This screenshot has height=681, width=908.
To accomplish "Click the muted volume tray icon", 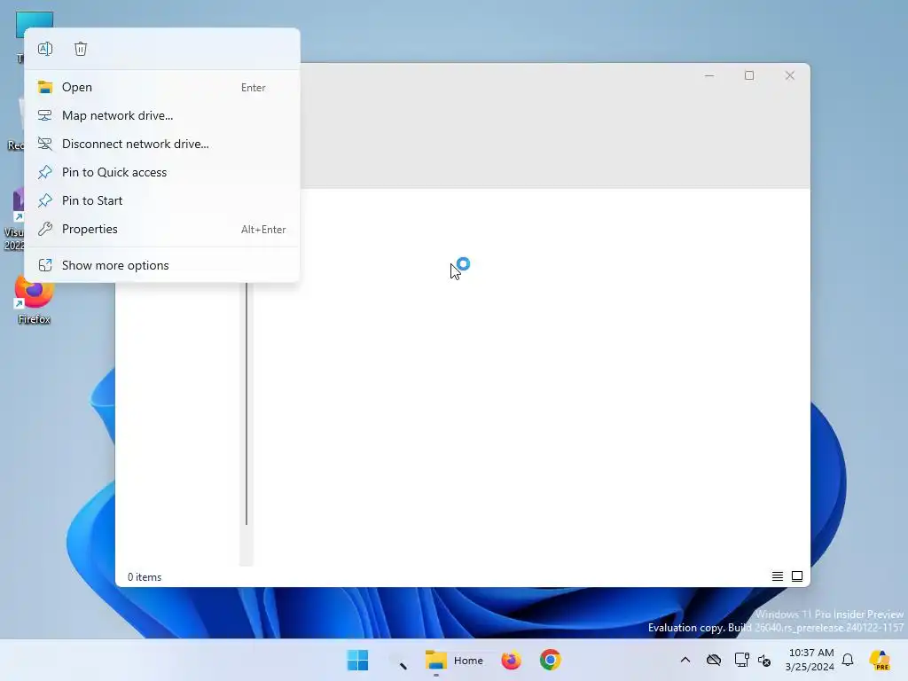I will coord(764,660).
